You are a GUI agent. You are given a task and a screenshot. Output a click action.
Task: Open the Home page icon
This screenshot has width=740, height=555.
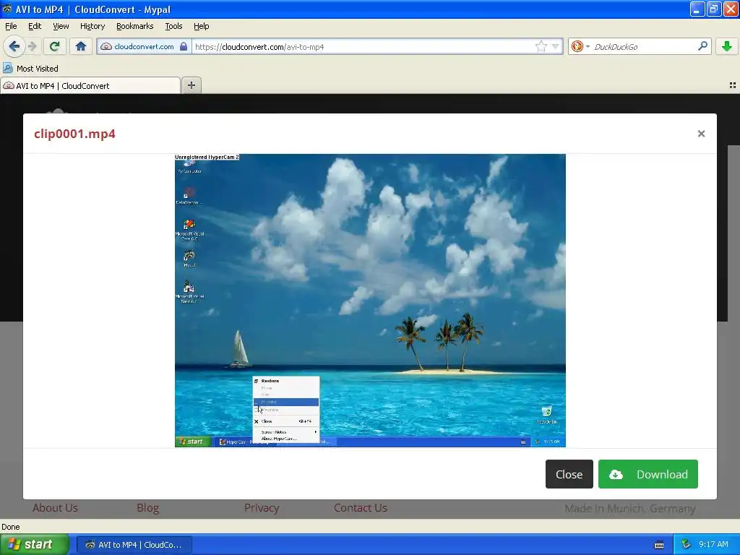click(81, 46)
